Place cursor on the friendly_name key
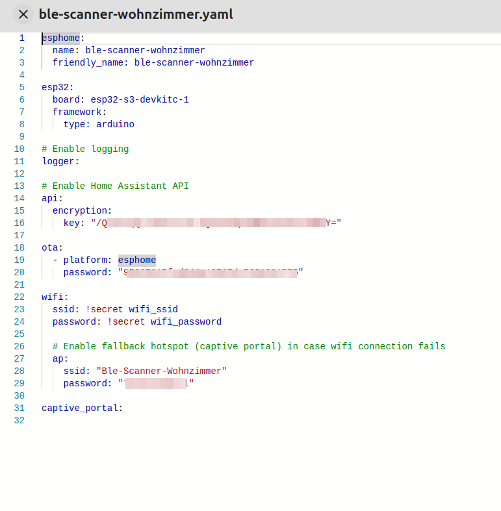501x511 pixels. 90,62
